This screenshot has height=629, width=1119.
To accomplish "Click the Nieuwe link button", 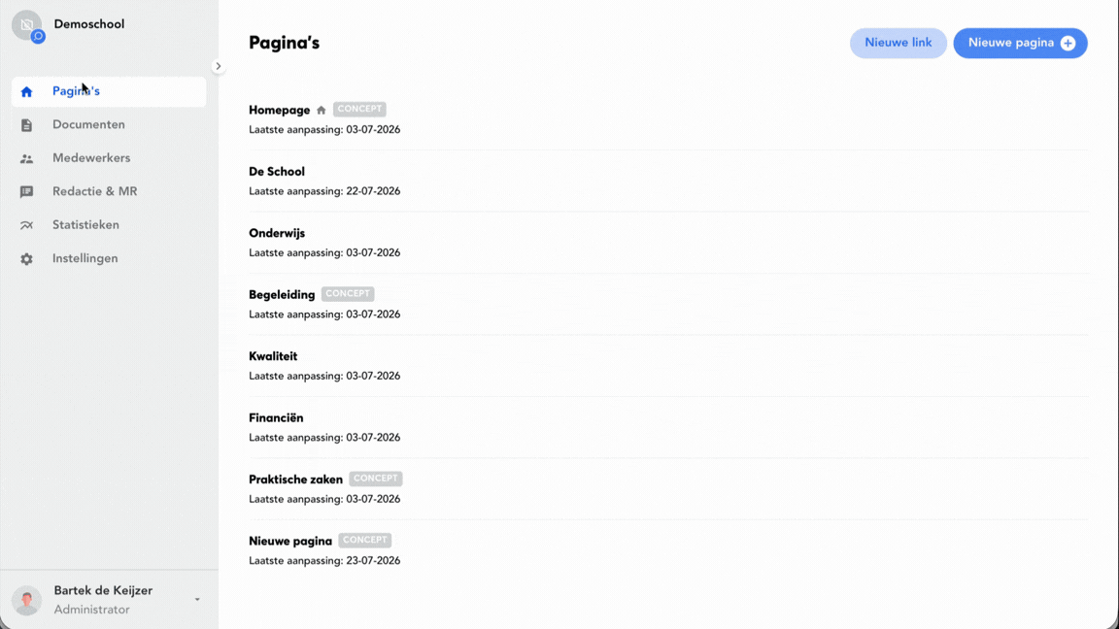I will [x=898, y=43].
